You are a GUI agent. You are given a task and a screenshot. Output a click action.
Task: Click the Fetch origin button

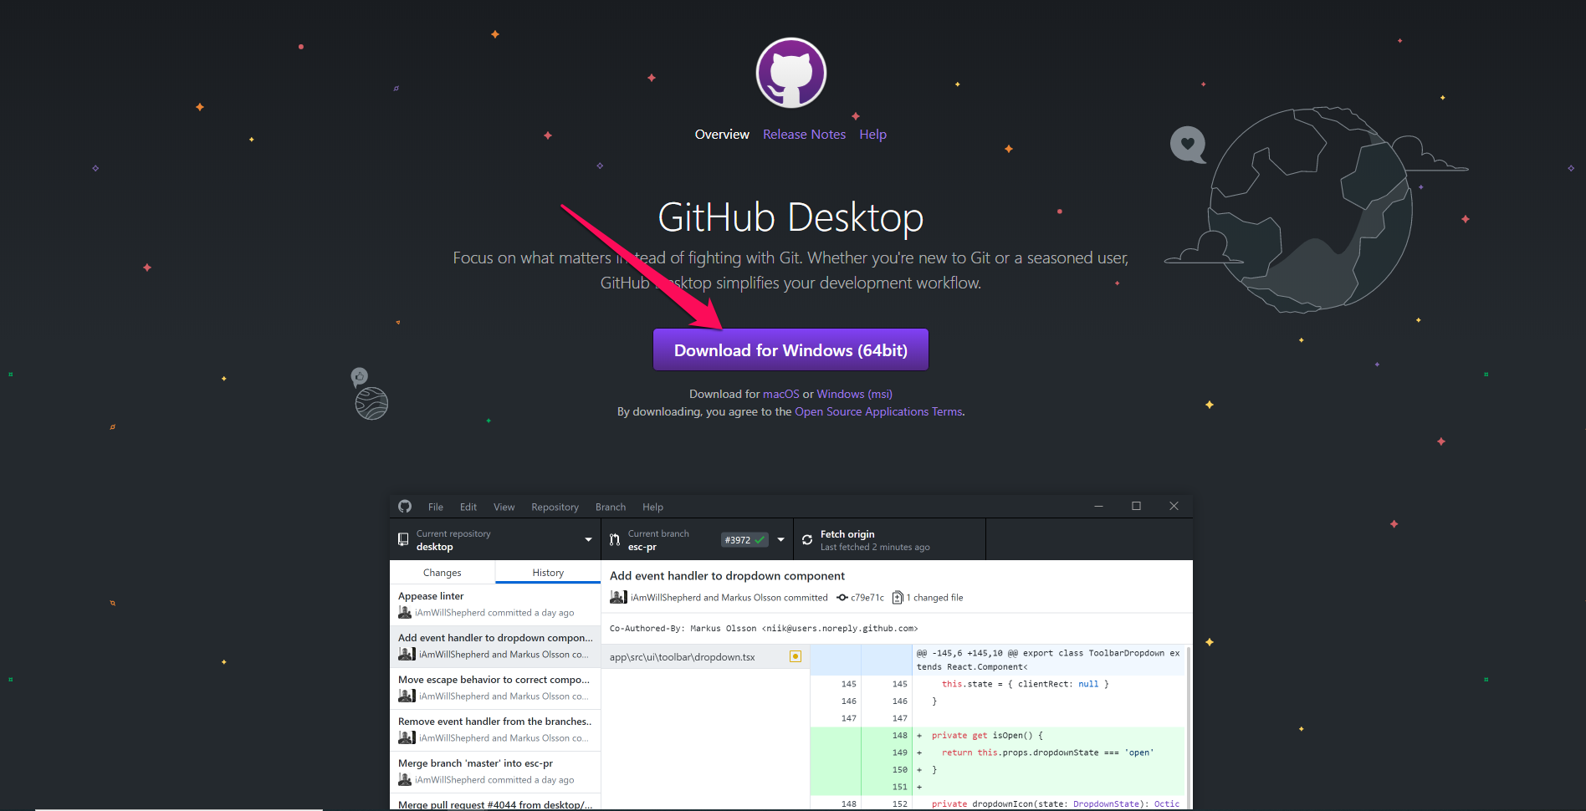click(x=889, y=540)
